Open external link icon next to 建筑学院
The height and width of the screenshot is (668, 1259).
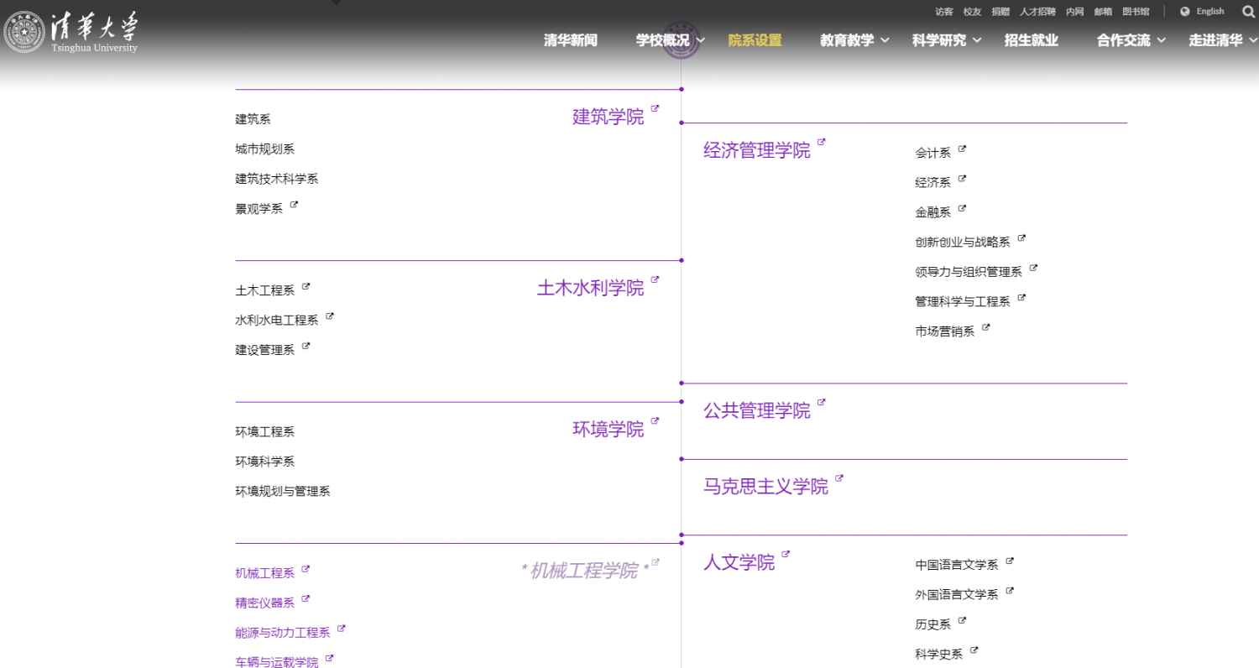656,108
